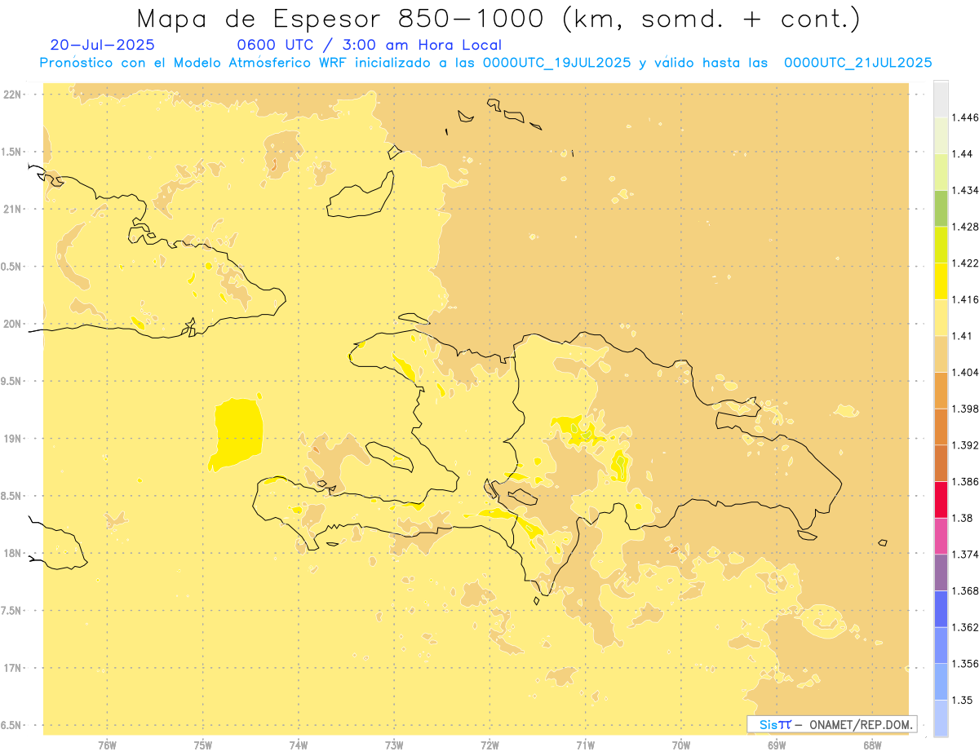The image size is (979, 756).
Task: Click the "76W" longitude label
Action: [x=107, y=745]
